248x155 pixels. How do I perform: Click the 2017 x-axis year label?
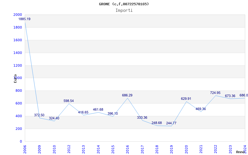pyautogui.click(x=142, y=150)
